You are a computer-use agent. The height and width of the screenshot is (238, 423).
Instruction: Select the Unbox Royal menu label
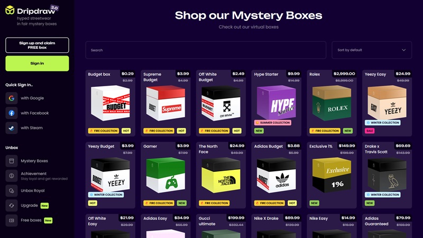pyautogui.click(x=33, y=190)
